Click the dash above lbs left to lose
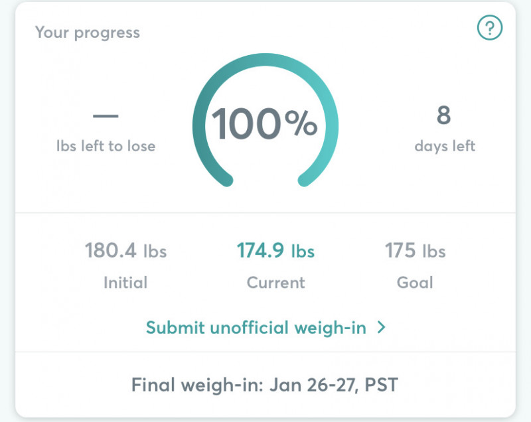This screenshot has height=422, width=531. click(x=106, y=116)
